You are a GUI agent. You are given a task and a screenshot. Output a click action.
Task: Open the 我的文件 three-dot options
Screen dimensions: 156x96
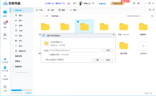29,10
